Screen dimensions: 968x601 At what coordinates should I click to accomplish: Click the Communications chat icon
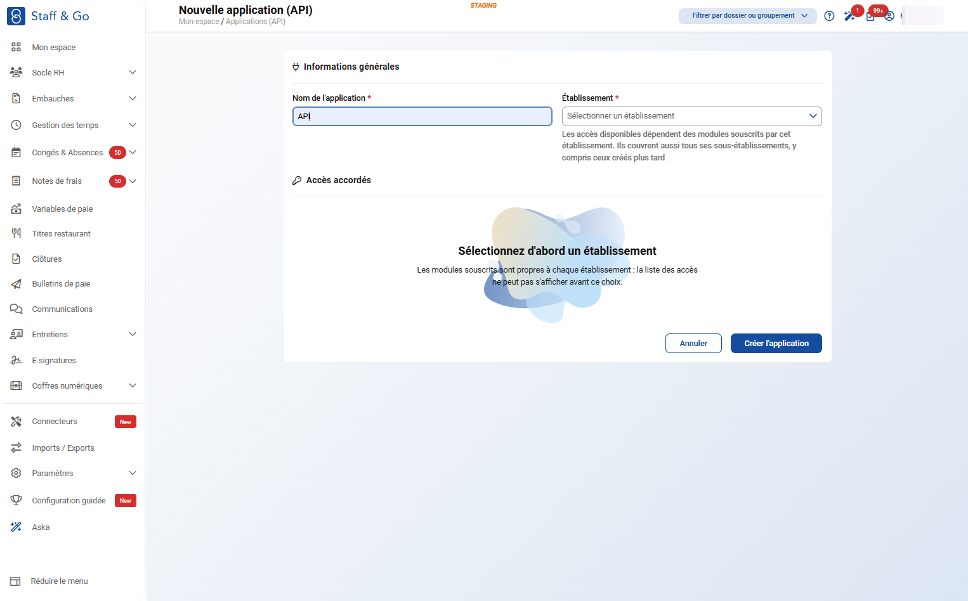click(16, 309)
